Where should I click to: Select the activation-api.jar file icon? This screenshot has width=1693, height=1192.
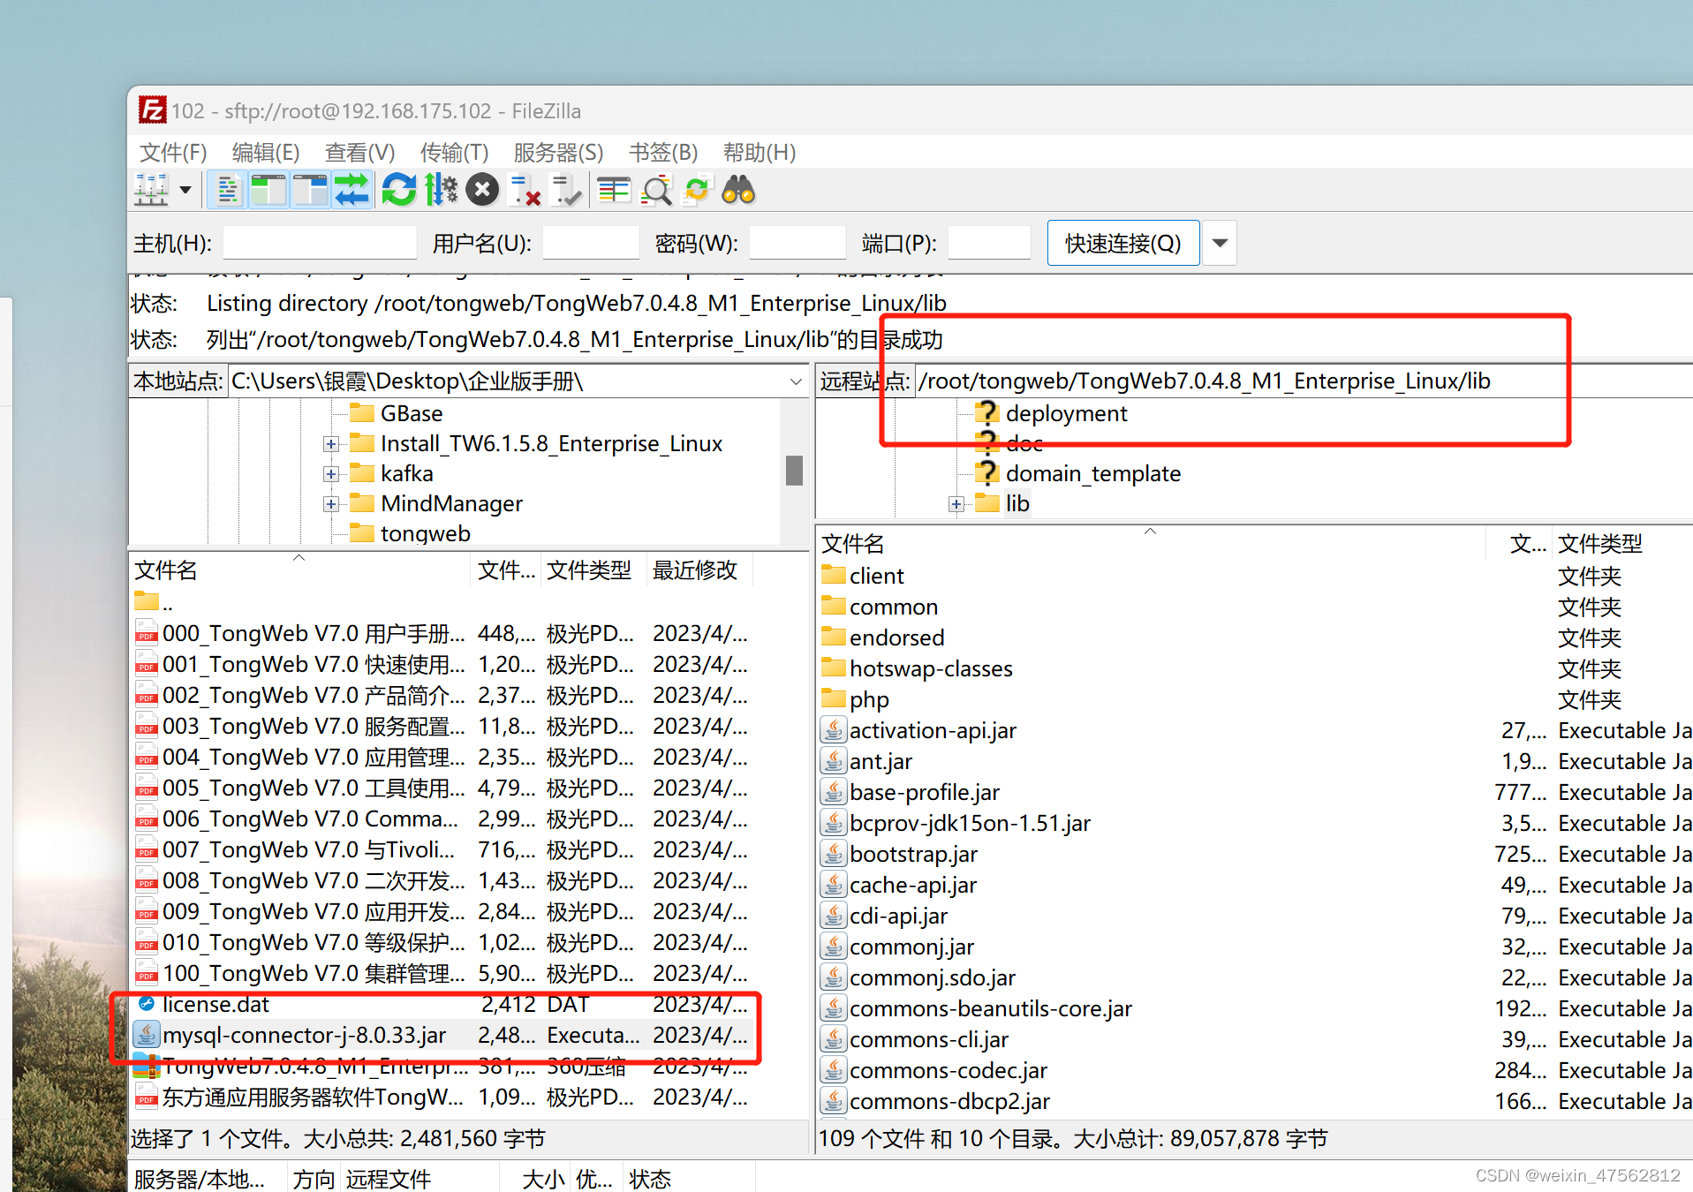833,730
